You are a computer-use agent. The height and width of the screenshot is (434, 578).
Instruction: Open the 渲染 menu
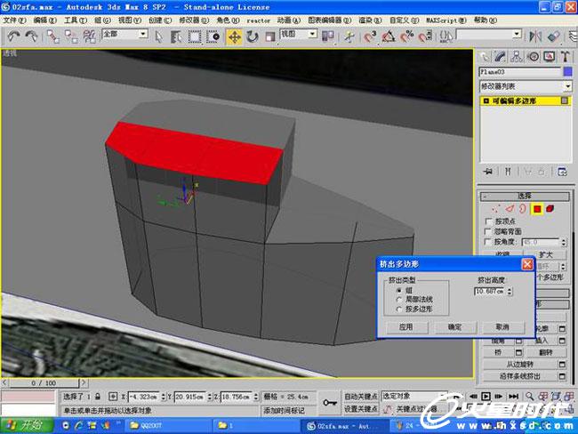pos(370,20)
